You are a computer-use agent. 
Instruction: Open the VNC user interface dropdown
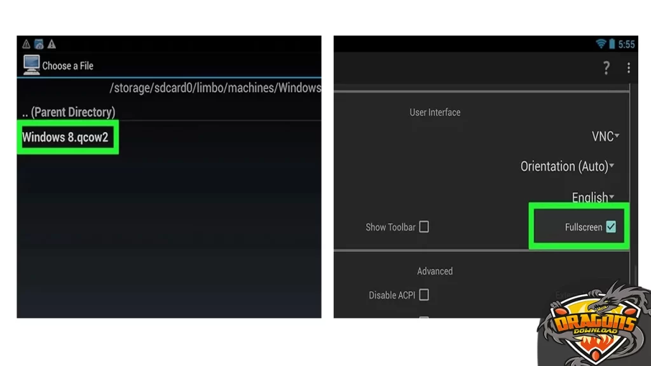coord(605,136)
